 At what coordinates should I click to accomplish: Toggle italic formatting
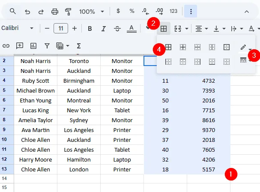click(x=104, y=29)
